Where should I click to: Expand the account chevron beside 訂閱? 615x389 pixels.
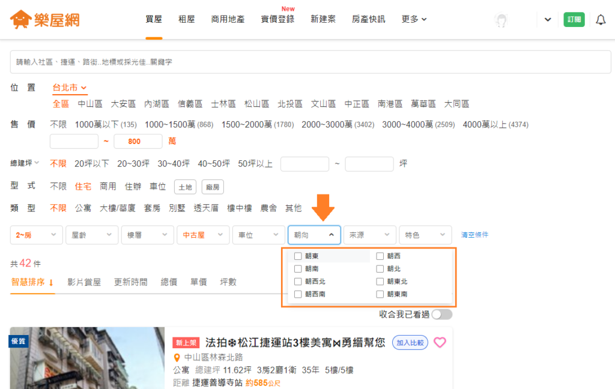[548, 20]
